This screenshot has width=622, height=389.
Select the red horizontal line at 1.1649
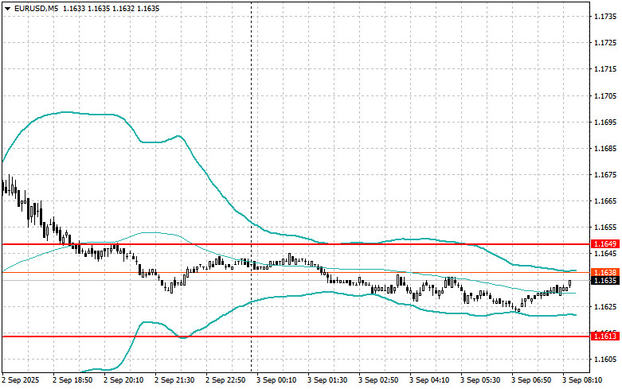(295, 244)
